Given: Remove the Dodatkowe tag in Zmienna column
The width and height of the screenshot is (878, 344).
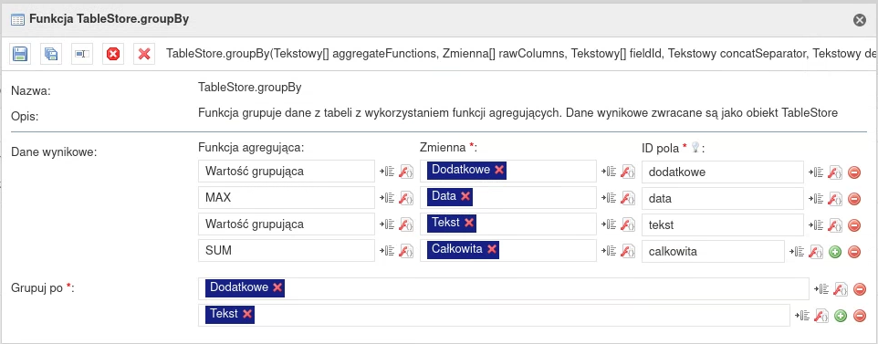Looking at the screenshot, I should point(499,170).
